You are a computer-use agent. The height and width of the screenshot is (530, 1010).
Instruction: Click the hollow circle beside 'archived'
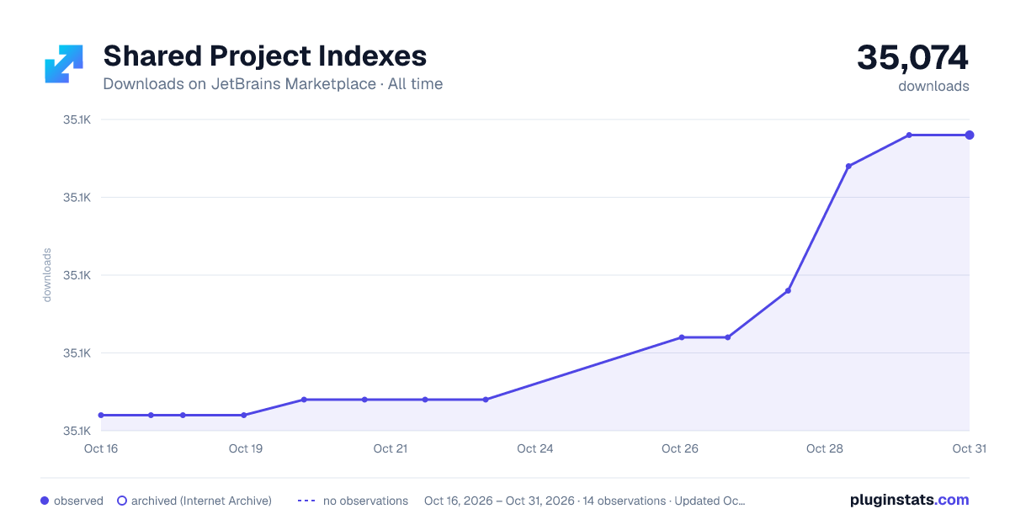click(x=121, y=501)
